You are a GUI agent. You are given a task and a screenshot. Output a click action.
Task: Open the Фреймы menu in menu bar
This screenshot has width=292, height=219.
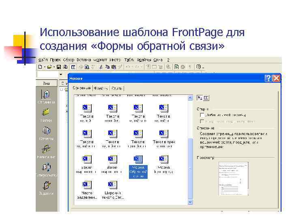[144, 60]
